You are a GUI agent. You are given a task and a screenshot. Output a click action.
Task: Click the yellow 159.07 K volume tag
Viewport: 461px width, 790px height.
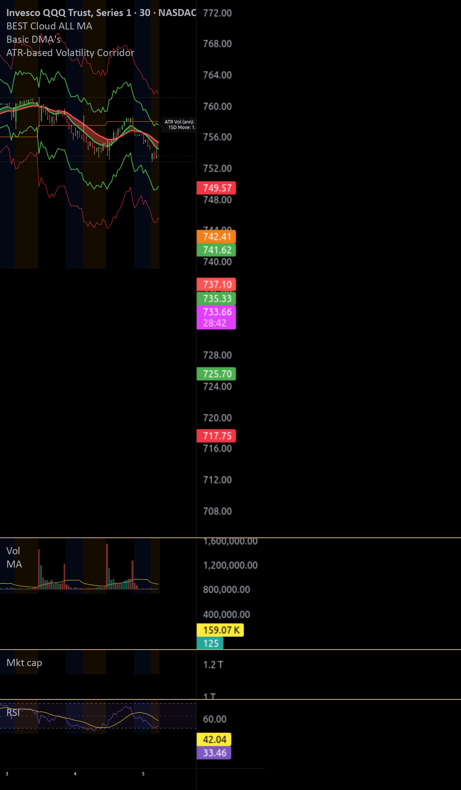coord(220,630)
